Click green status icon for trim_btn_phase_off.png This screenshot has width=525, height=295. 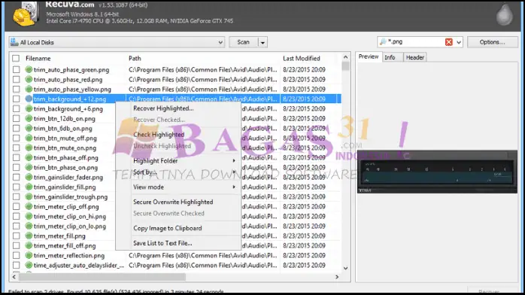pos(29,157)
